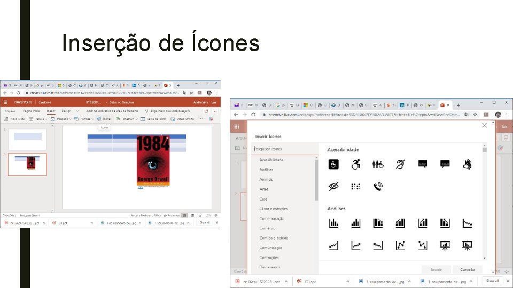513x288 pixels.
Task: Start slideshow from the left status bar
Action: pos(200,215)
